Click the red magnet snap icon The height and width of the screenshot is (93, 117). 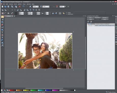[x=57, y=7]
